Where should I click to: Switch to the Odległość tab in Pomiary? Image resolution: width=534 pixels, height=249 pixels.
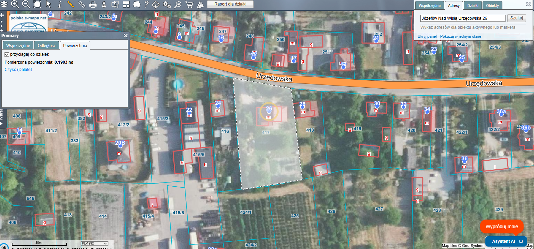pyautogui.click(x=47, y=45)
